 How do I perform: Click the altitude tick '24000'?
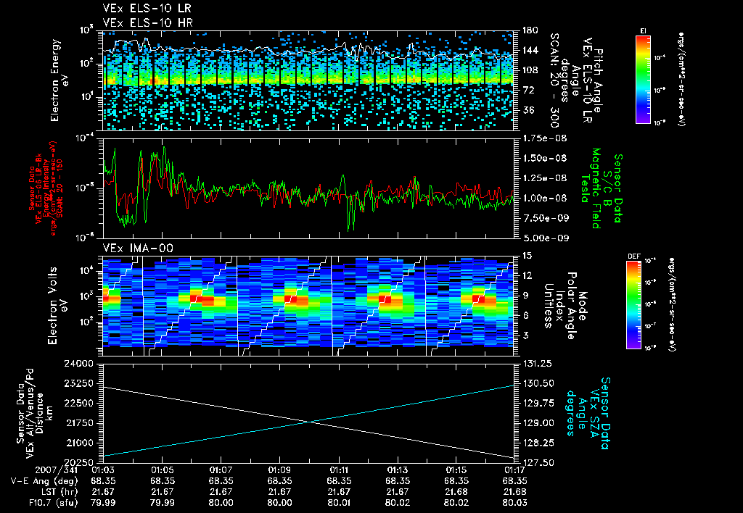pos(78,364)
